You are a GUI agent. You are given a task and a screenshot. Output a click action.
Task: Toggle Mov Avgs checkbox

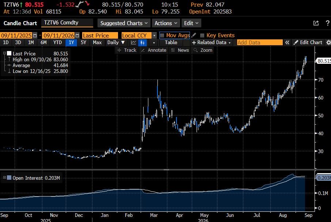tap(162, 35)
